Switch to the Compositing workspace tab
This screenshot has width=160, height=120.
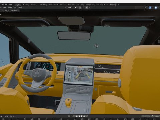click(90, 5)
